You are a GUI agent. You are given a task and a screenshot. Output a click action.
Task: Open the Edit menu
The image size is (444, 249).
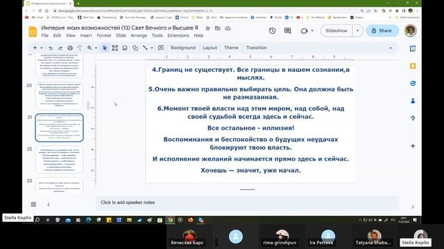pos(57,35)
